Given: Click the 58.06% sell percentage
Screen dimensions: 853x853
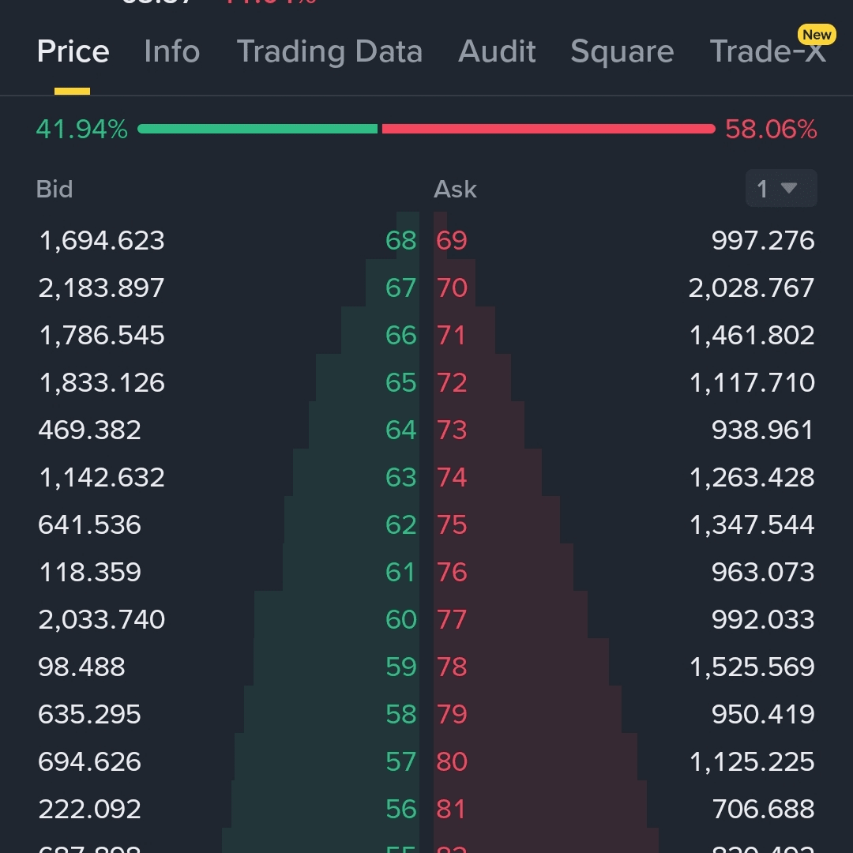Looking at the screenshot, I should tap(771, 130).
